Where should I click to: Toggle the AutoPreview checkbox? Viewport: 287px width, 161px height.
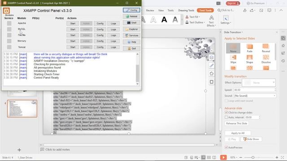[x=226, y=147]
